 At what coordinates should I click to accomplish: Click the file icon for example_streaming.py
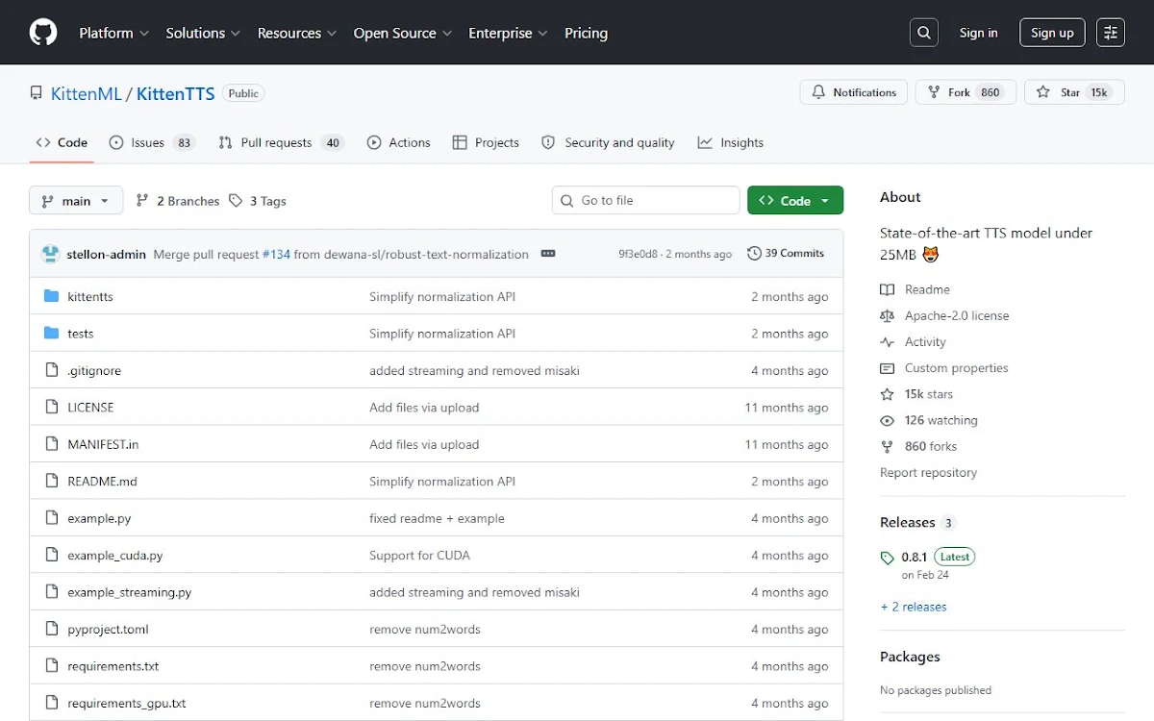click(x=52, y=592)
